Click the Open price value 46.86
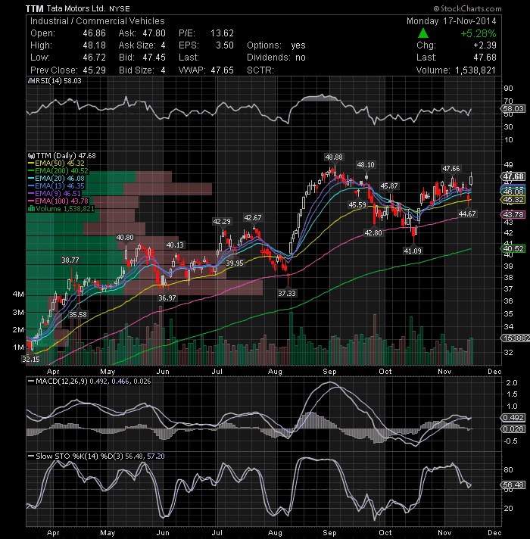 pos(94,33)
